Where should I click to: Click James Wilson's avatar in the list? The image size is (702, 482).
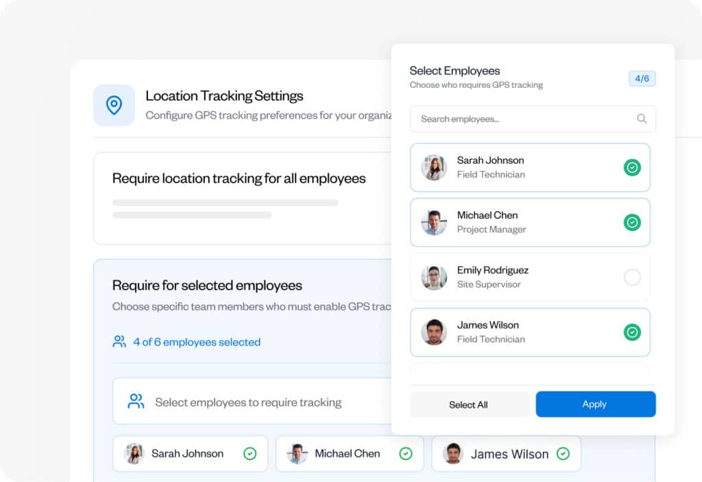434,332
